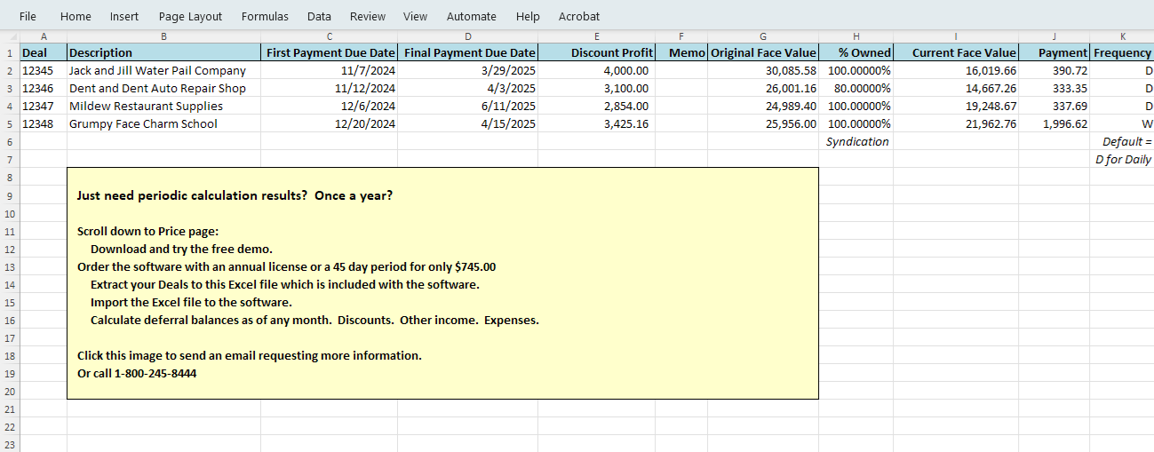Select current face value 21,962.76
Image resolution: width=1154 pixels, height=452 pixels.
coord(956,123)
